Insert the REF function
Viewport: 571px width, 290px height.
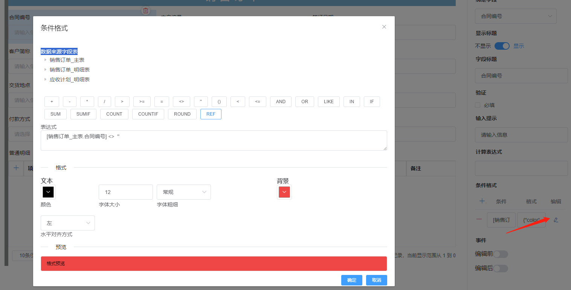211,114
